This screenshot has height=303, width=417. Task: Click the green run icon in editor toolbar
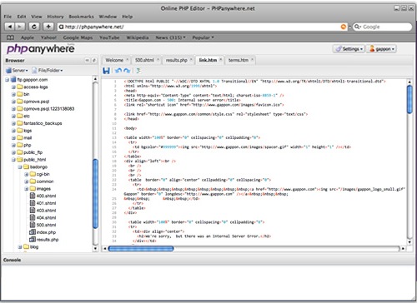point(138,71)
